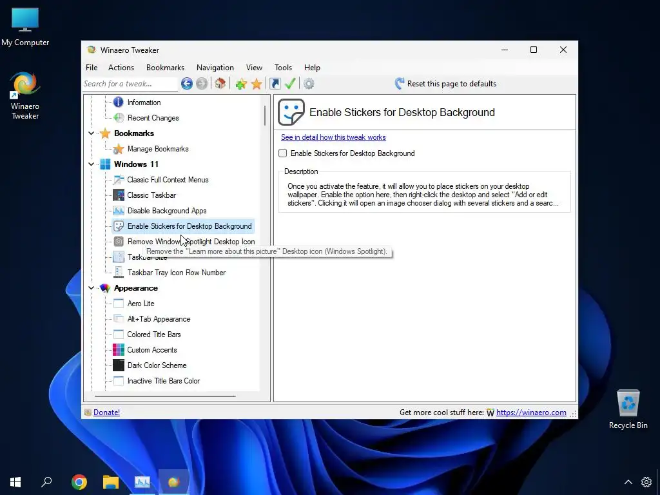Click the Alt+Tab Appearance icon

(x=119, y=319)
